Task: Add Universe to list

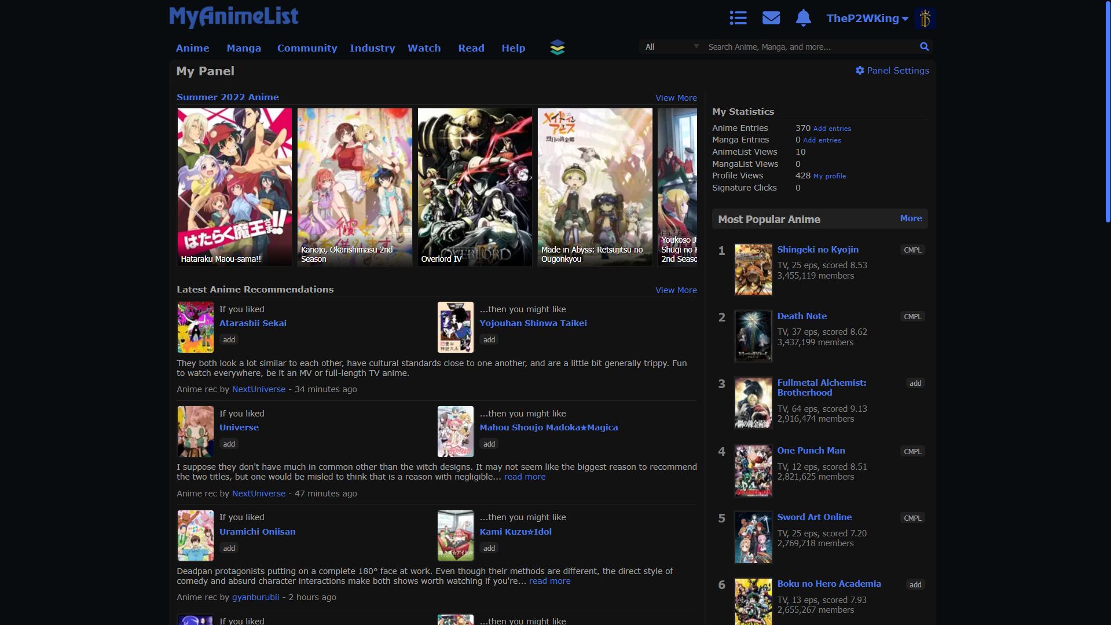Action: (x=229, y=444)
